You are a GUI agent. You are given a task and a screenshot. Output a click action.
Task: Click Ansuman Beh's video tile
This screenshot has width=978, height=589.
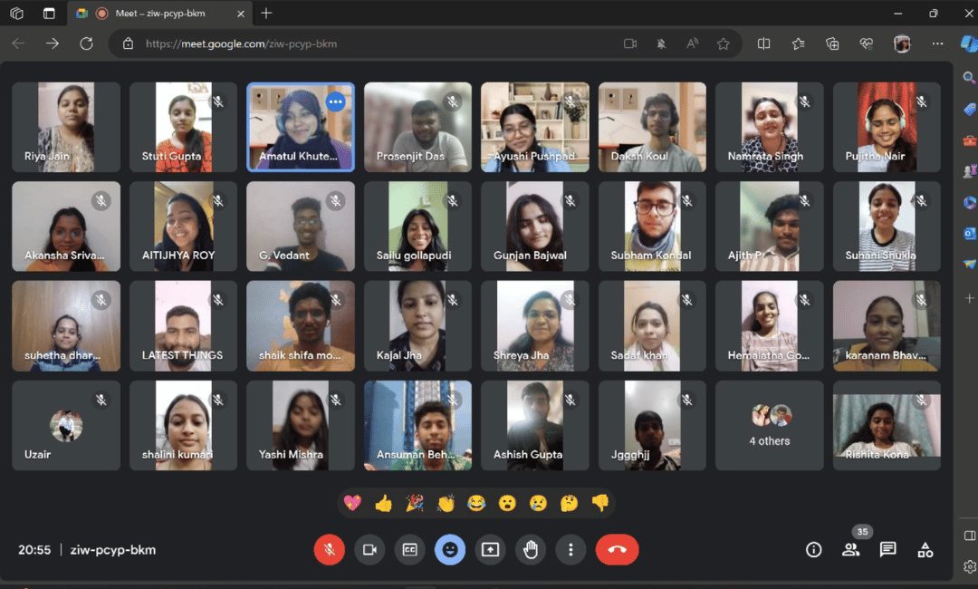(x=417, y=425)
